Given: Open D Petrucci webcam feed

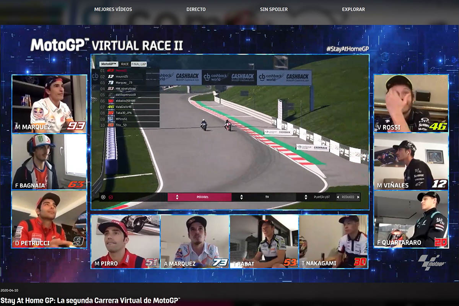Looking at the screenshot, I should click(x=49, y=219).
